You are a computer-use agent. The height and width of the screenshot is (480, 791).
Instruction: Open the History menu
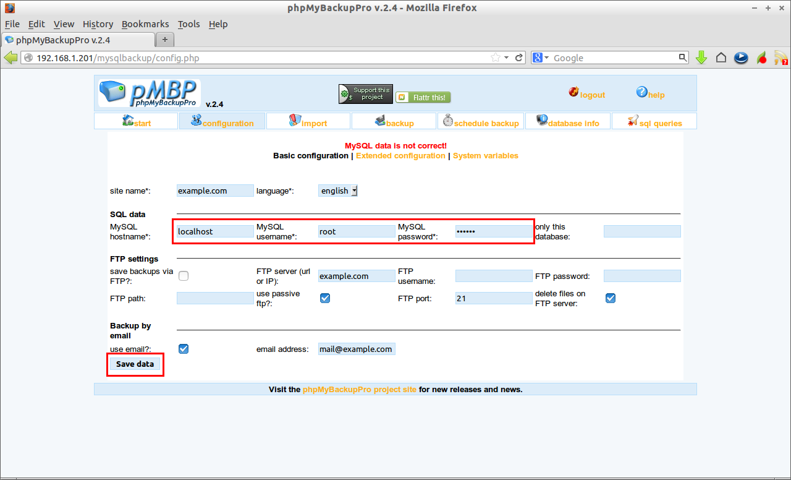click(x=98, y=24)
